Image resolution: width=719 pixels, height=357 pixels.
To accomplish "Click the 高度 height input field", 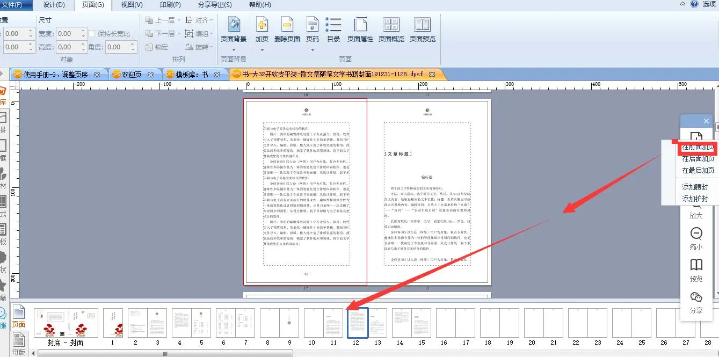I will click(x=68, y=47).
